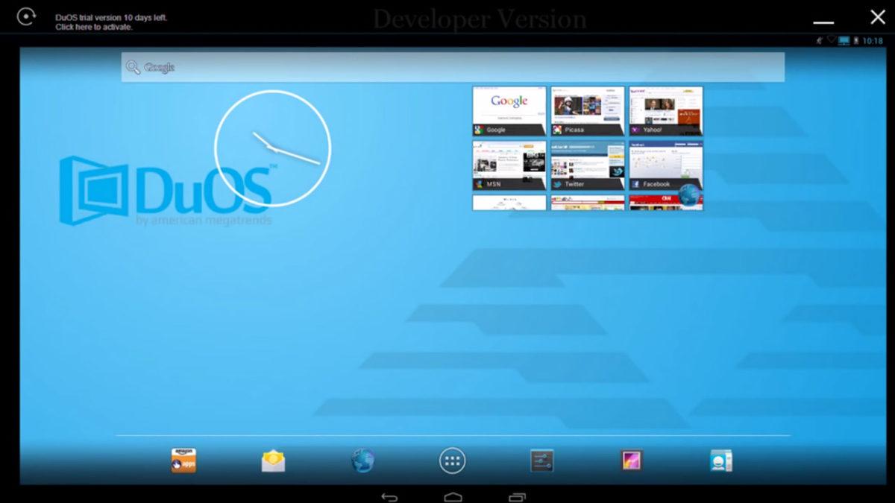Click the screen rotation icon top-left
The height and width of the screenshot is (503, 895).
click(x=27, y=16)
